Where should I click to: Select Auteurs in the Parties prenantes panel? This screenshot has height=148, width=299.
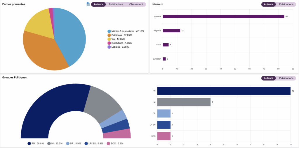coord(98,4)
